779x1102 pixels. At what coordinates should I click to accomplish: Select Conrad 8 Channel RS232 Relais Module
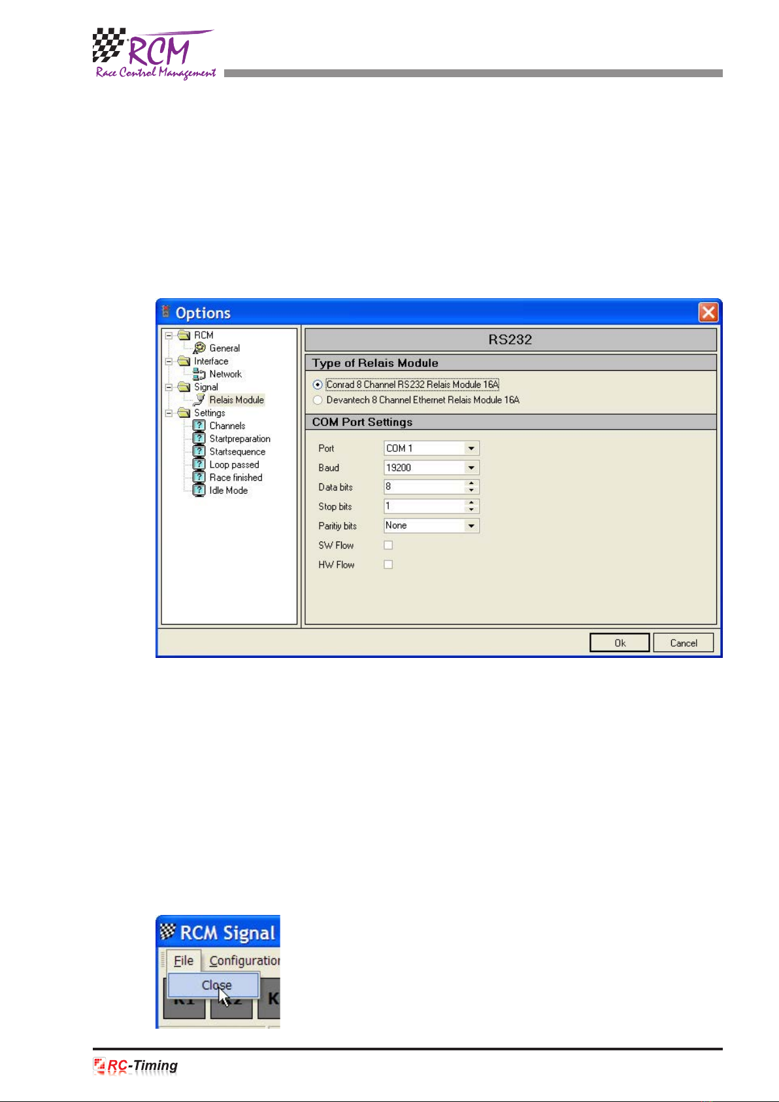tap(318, 385)
